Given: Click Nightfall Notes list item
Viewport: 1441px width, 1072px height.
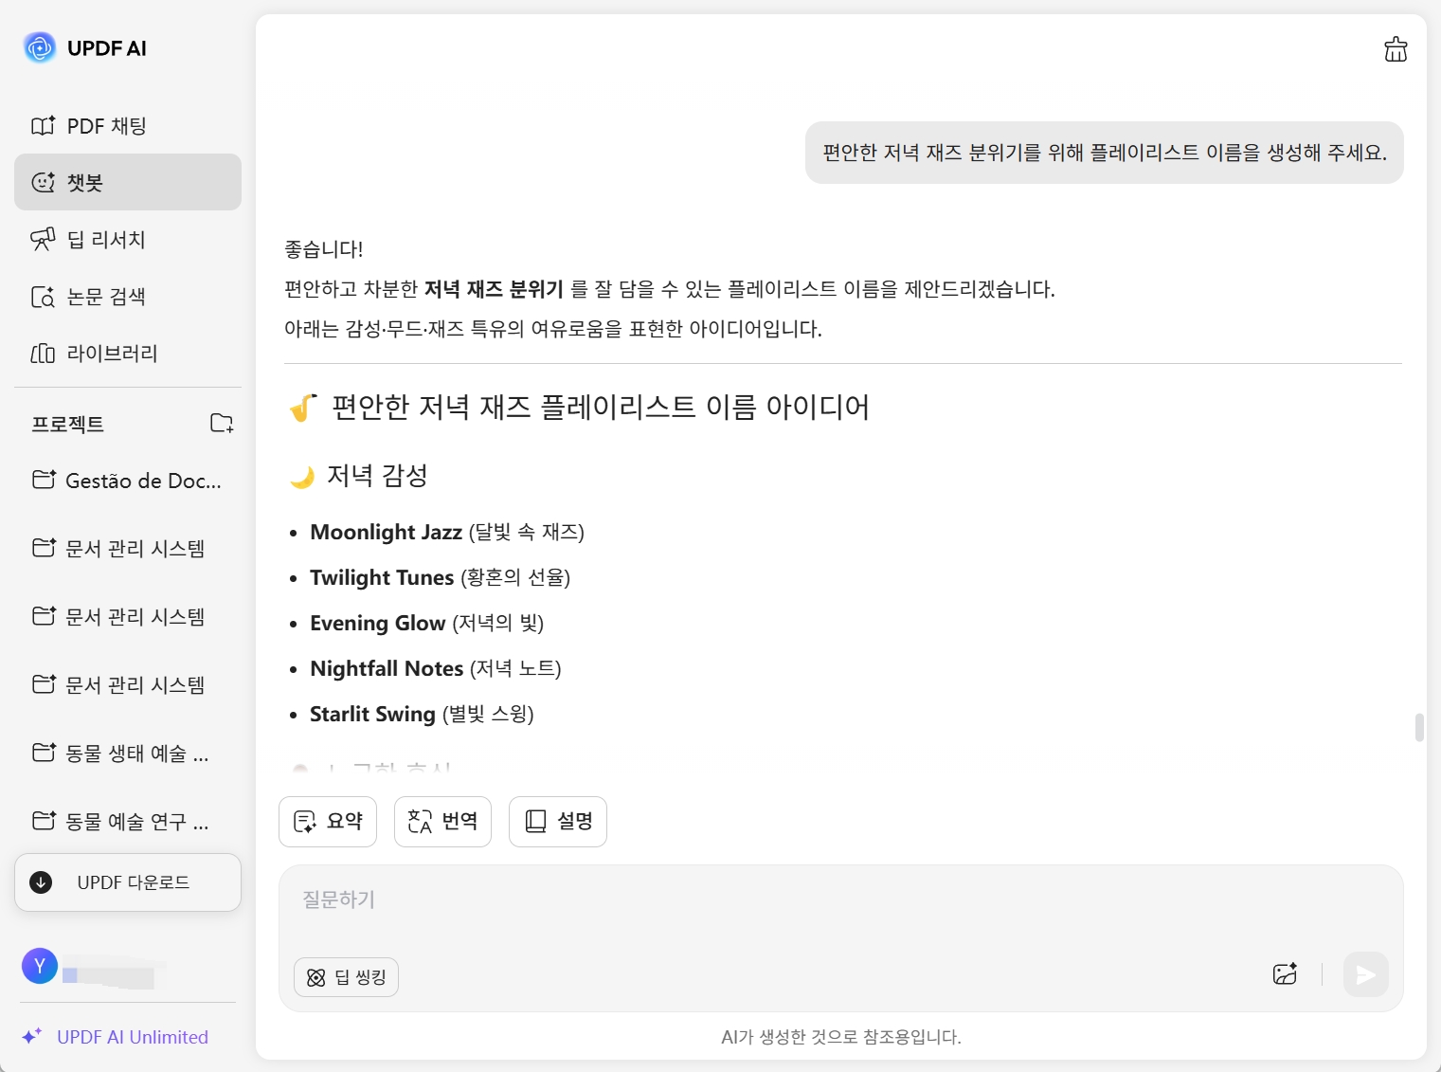Looking at the screenshot, I should pos(436,668).
